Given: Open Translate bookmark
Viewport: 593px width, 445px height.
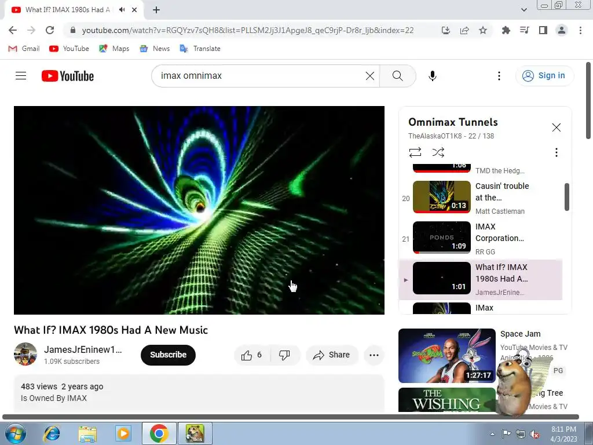Looking at the screenshot, I should coord(200,49).
